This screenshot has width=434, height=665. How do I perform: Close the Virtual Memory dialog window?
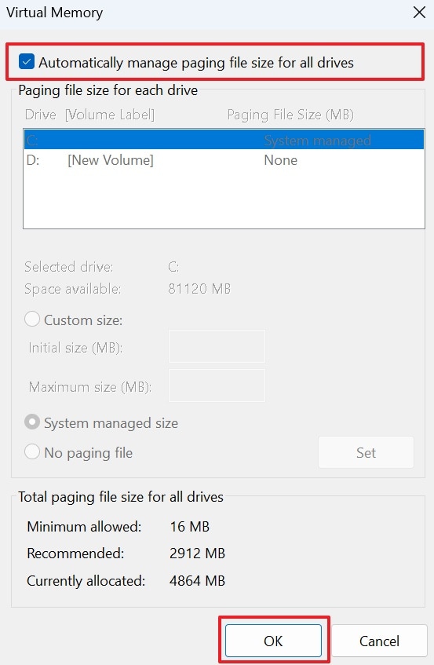click(419, 13)
